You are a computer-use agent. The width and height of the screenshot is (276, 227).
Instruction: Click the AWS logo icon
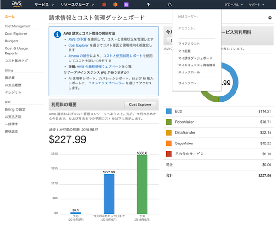click(17, 5)
